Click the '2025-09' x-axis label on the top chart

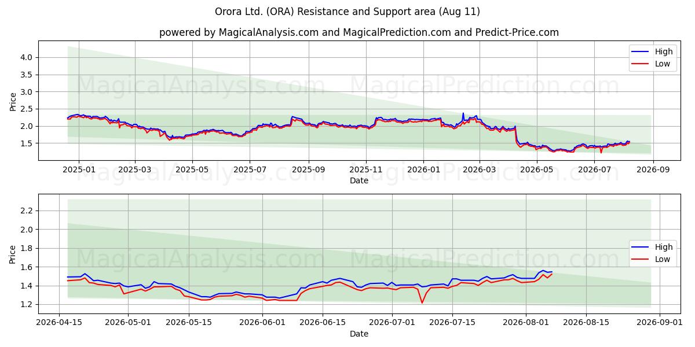tap(308, 170)
